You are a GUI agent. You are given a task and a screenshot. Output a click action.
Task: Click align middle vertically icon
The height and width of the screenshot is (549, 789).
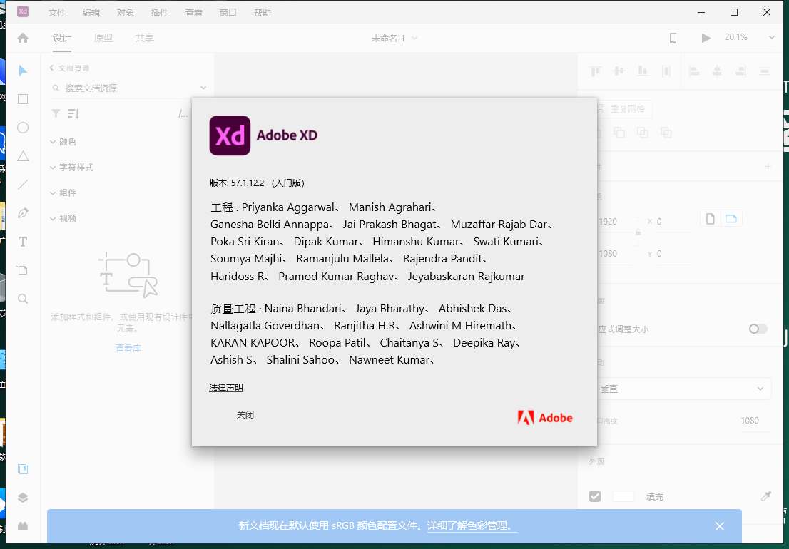click(x=619, y=71)
